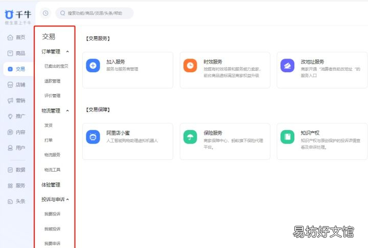This screenshot has width=368, height=248.
Task: Click the purple 改地址服务 icon
Action: click(287, 66)
